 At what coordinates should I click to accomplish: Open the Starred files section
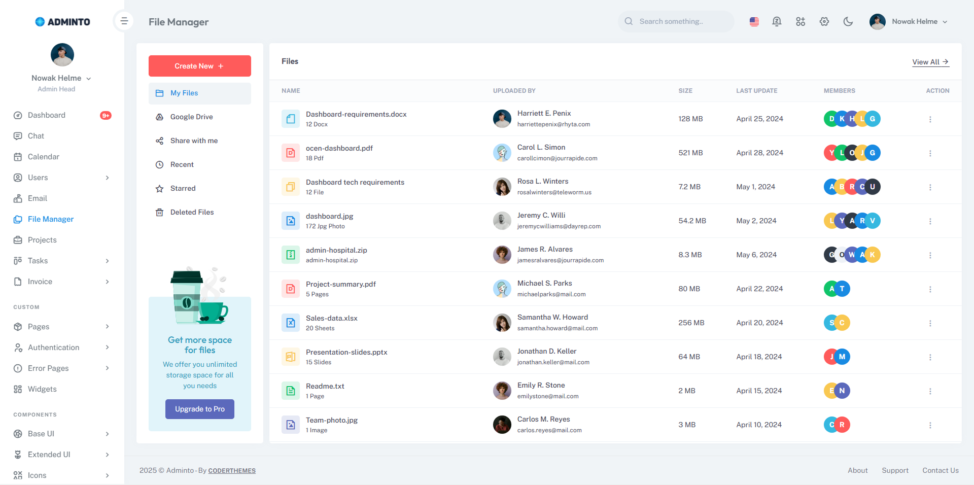[x=182, y=188]
